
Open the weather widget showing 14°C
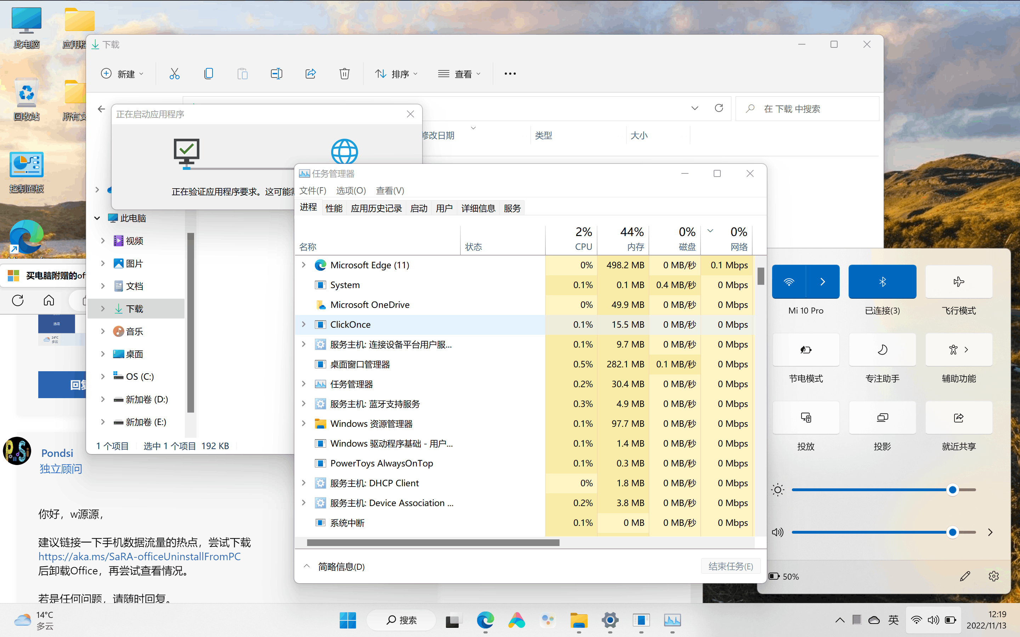[x=34, y=620]
